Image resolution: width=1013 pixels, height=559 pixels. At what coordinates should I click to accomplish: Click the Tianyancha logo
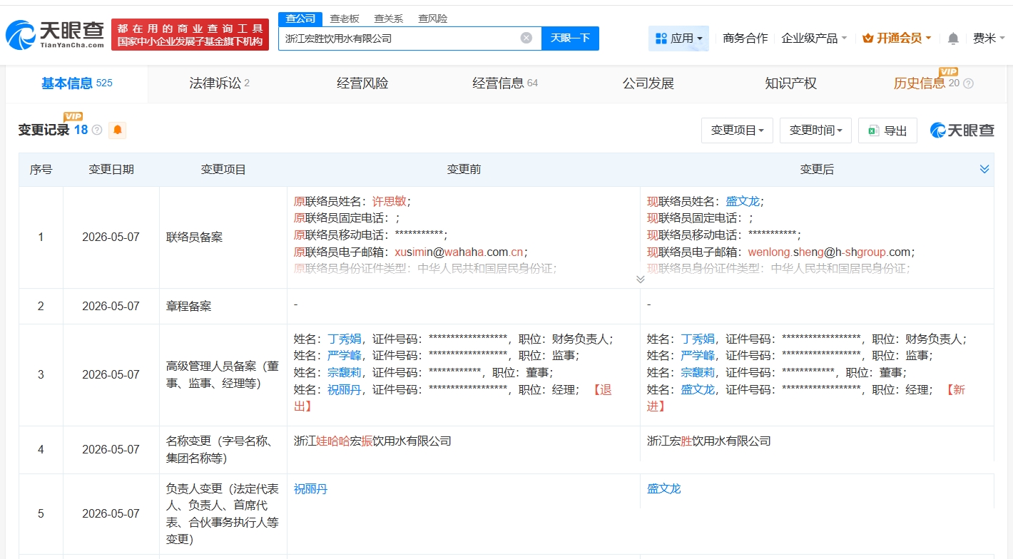click(55, 34)
